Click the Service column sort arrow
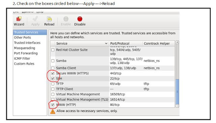 [x=106, y=44]
